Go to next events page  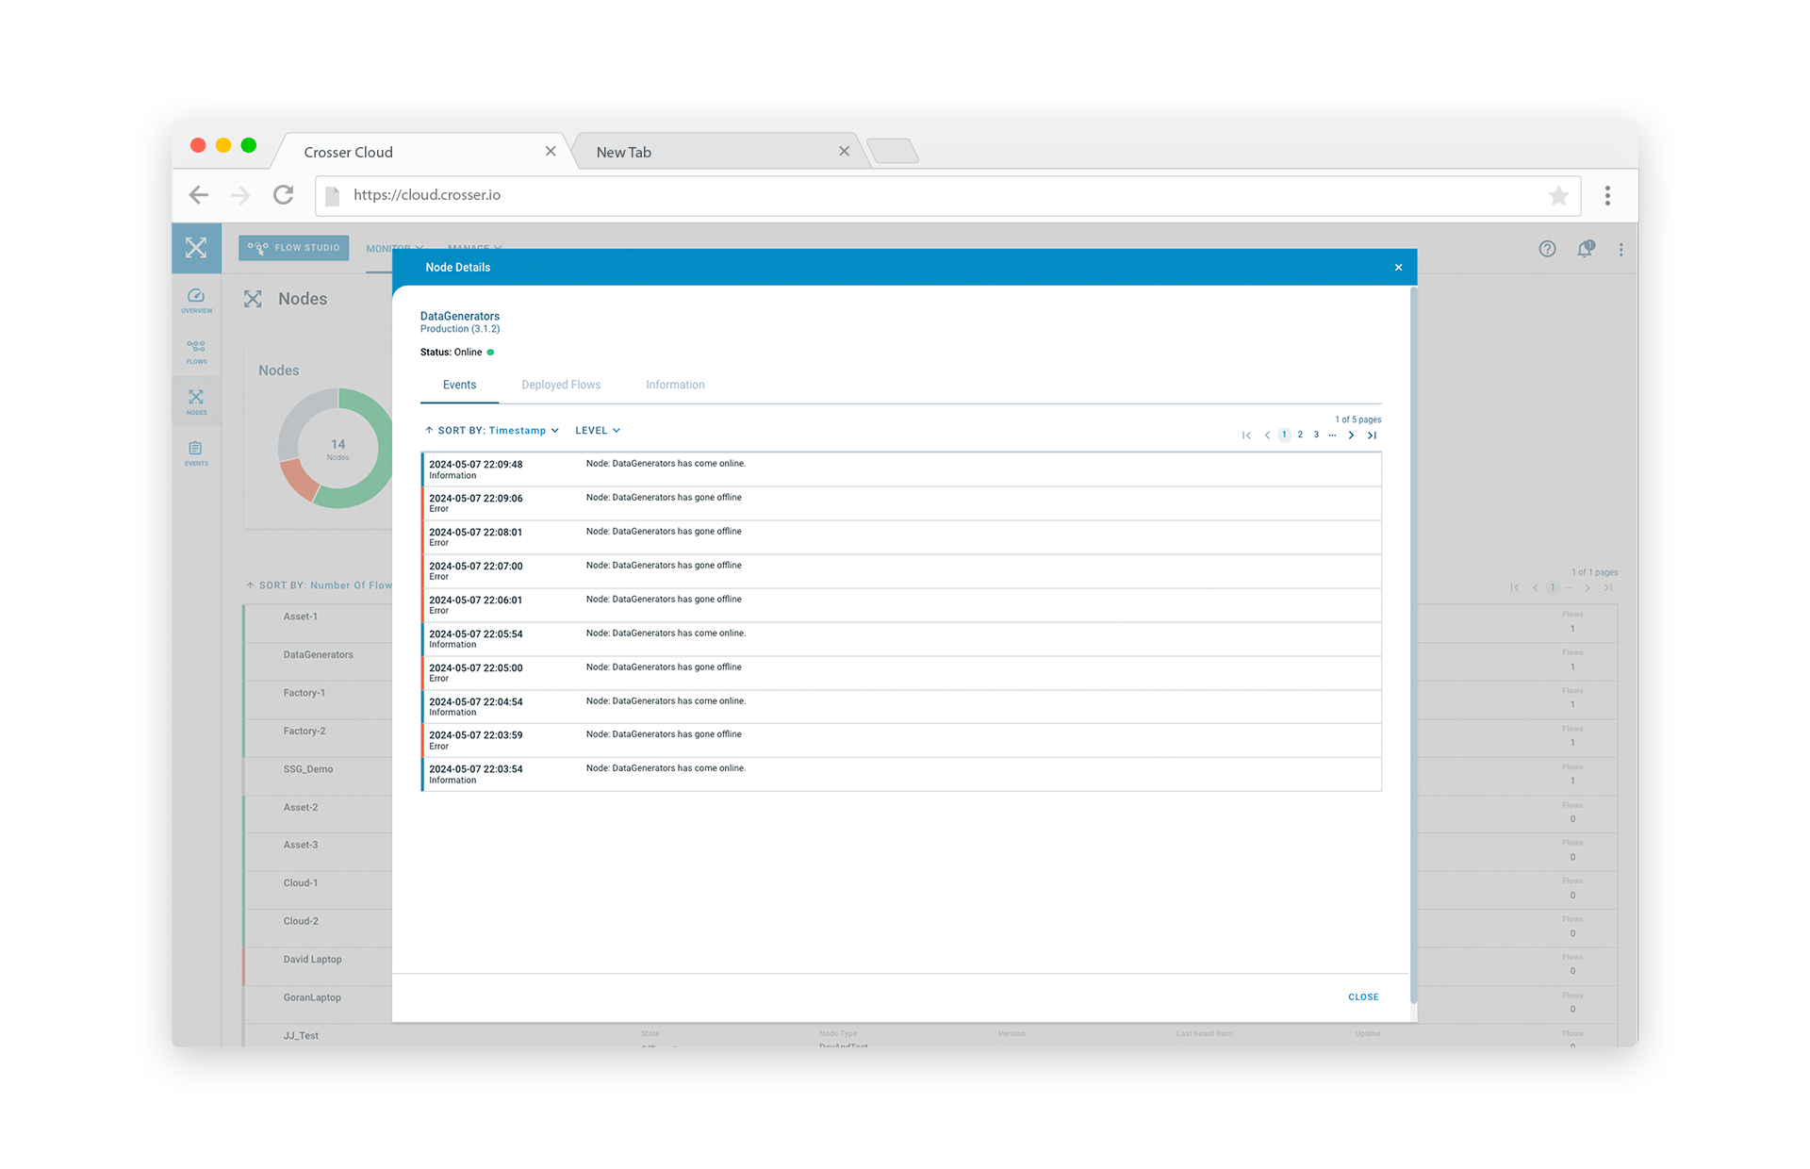(1351, 436)
